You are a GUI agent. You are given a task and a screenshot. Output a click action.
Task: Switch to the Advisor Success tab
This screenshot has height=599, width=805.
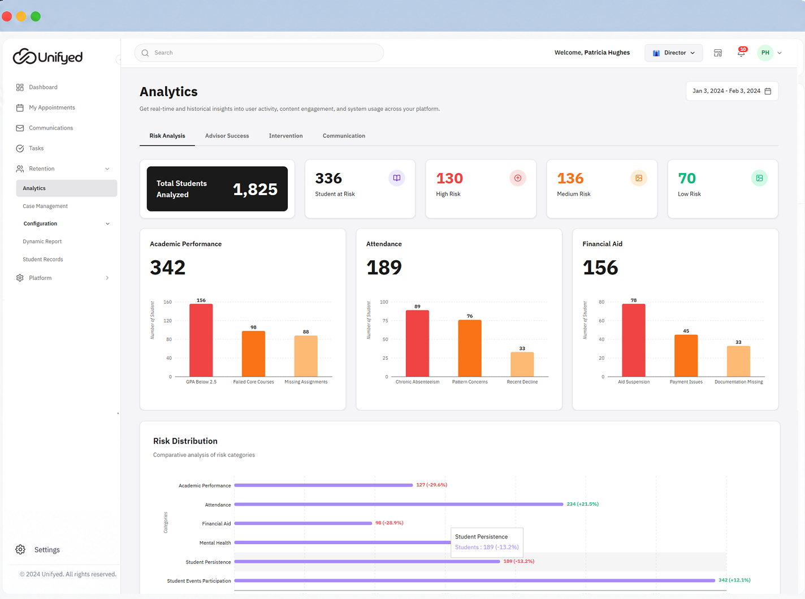227,136
